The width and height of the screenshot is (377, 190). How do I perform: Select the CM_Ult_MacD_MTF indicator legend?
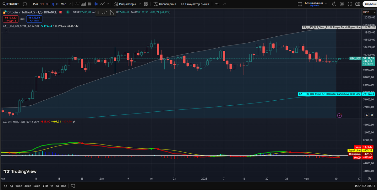21,122
